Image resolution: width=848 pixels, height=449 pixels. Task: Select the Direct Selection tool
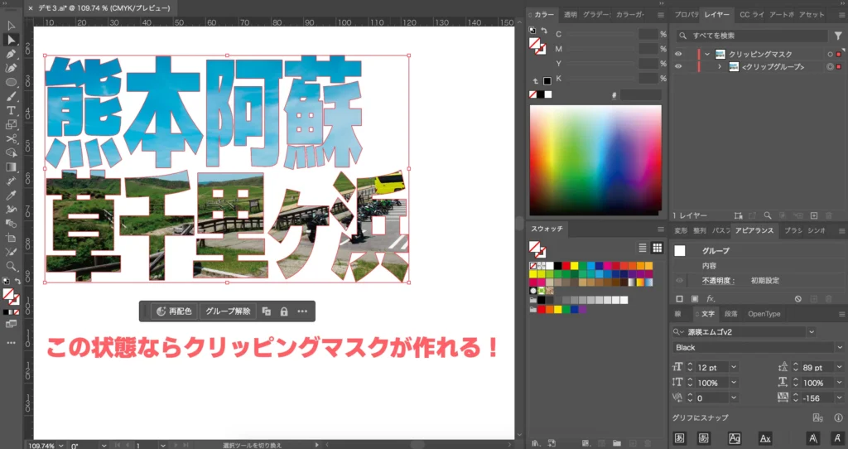click(12, 40)
